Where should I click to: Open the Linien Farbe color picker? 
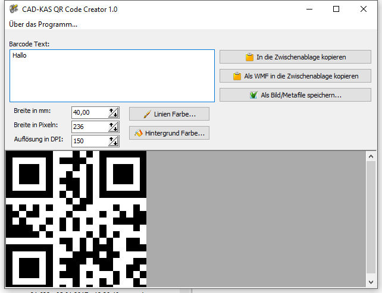pos(169,114)
